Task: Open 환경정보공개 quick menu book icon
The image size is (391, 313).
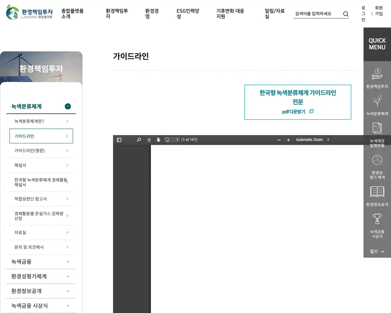Action: [377, 192]
